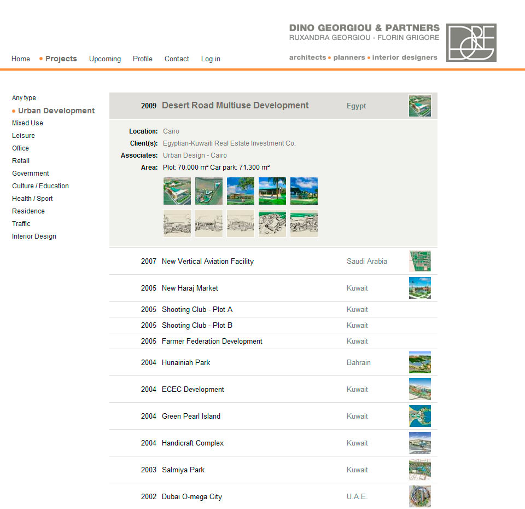Expand Salmiya Park project entry

(183, 470)
